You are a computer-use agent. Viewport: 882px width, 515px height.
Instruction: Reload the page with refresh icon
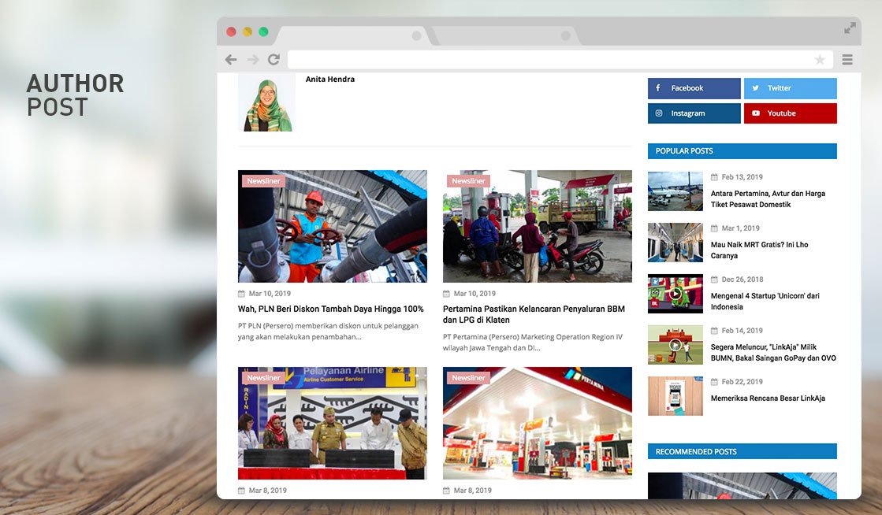pyautogui.click(x=274, y=60)
